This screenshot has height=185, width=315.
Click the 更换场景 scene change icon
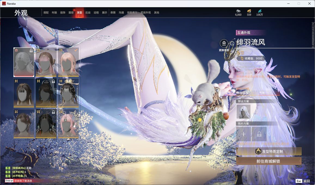click(x=224, y=44)
